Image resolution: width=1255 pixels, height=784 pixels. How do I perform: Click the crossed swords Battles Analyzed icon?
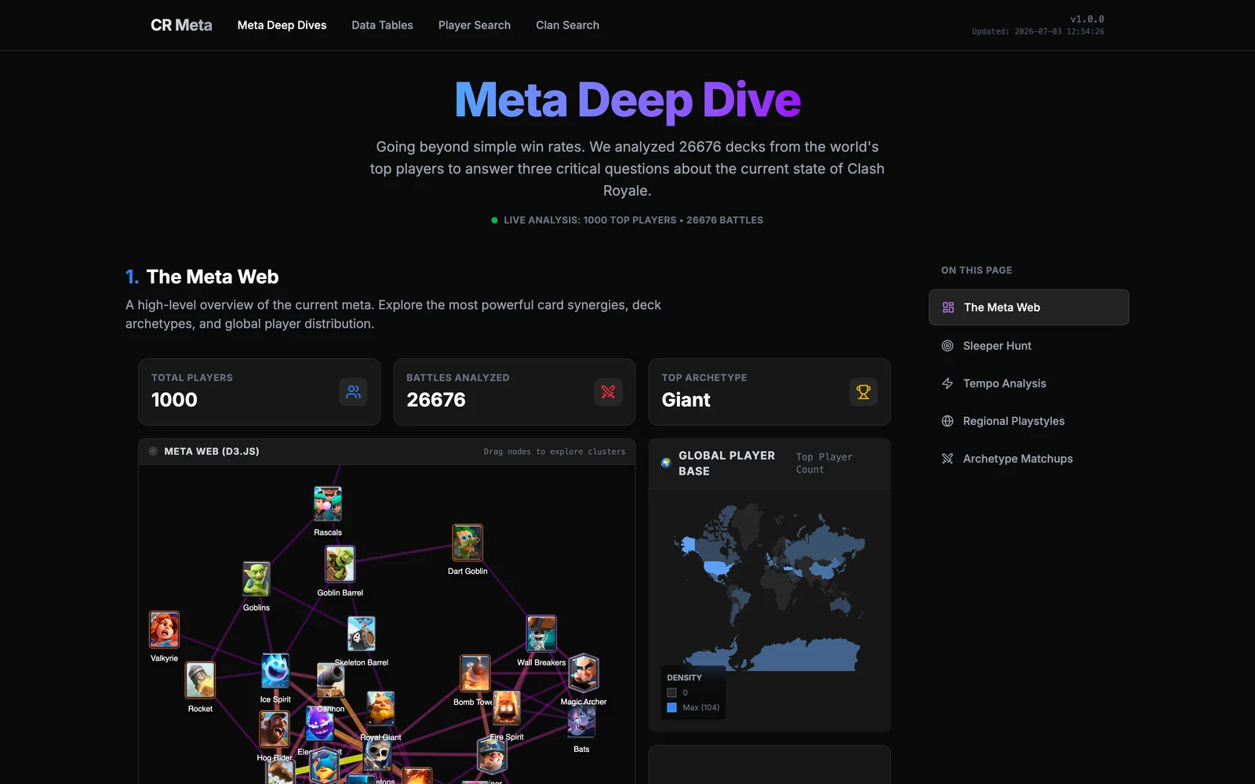coord(608,392)
